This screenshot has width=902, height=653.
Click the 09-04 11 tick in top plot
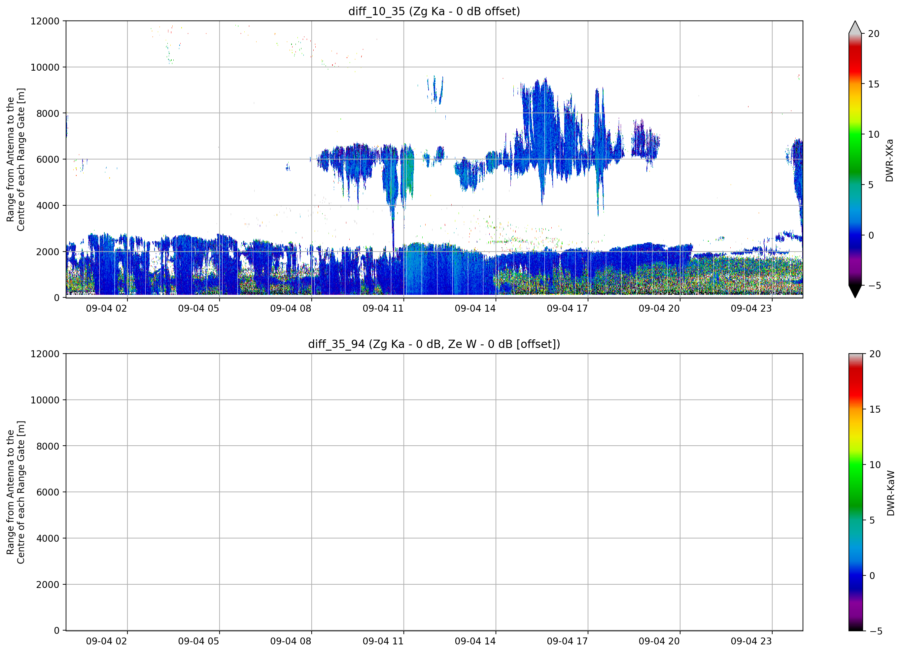click(x=383, y=308)
